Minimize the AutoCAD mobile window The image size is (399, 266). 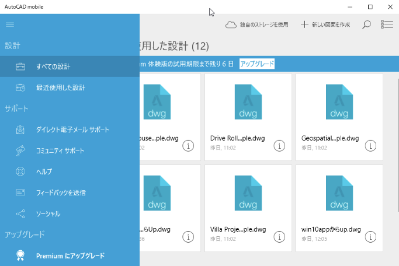350,7
